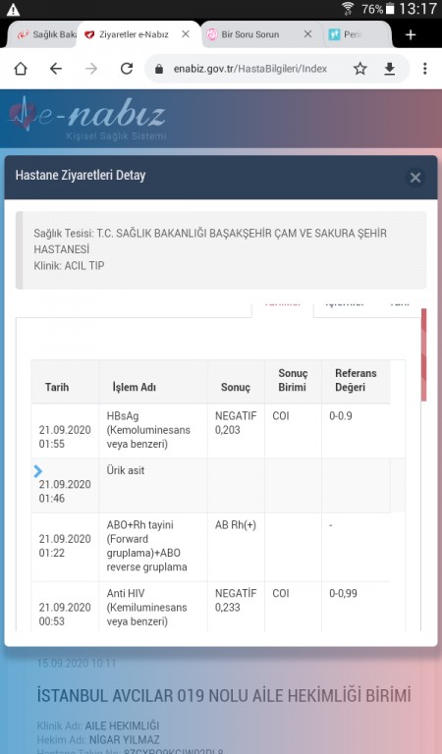Click the dialog's red vertical scrollbar
The width and height of the screenshot is (442, 754).
click(423, 354)
